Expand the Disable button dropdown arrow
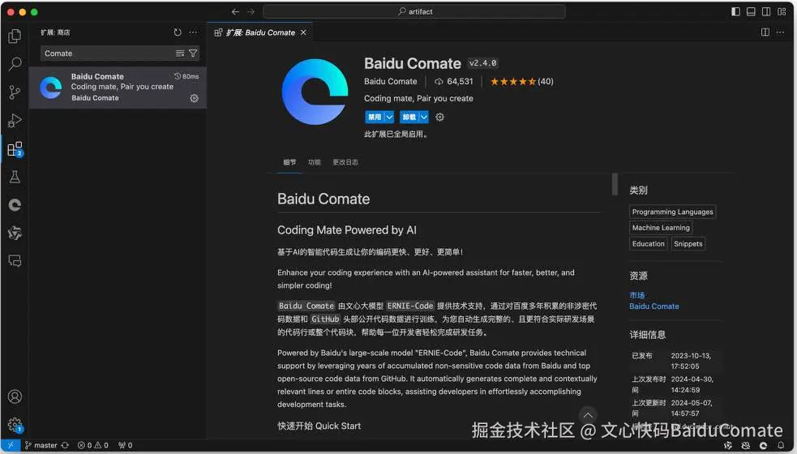Screen dimensions: 797x454 tap(389, 118)
